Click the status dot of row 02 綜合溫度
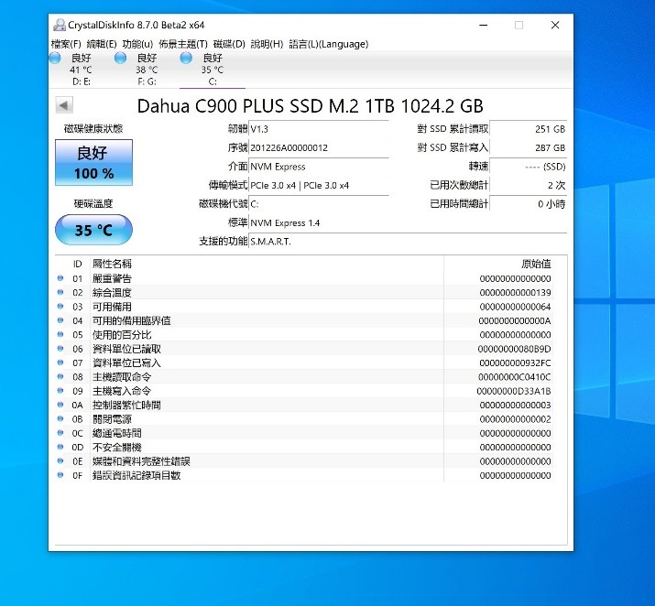 (x=60, y=292)
